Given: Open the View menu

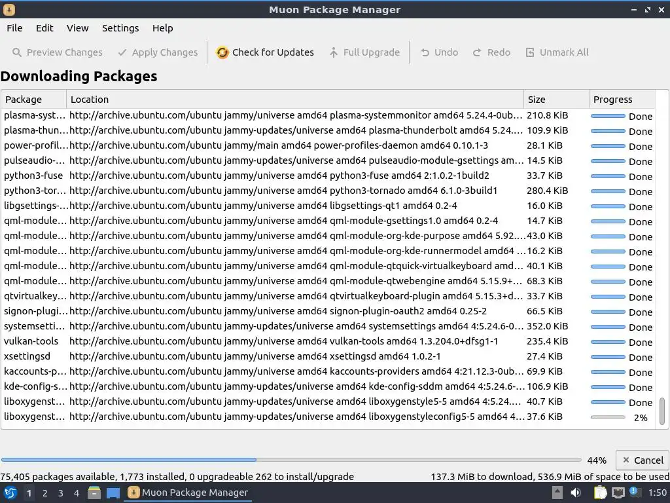Looking at the screenshot, I should click(x=77, y=28).
